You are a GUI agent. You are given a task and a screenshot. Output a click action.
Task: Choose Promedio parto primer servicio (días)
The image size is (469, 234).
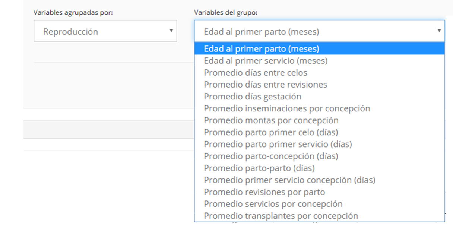click(x=319, y=144)
